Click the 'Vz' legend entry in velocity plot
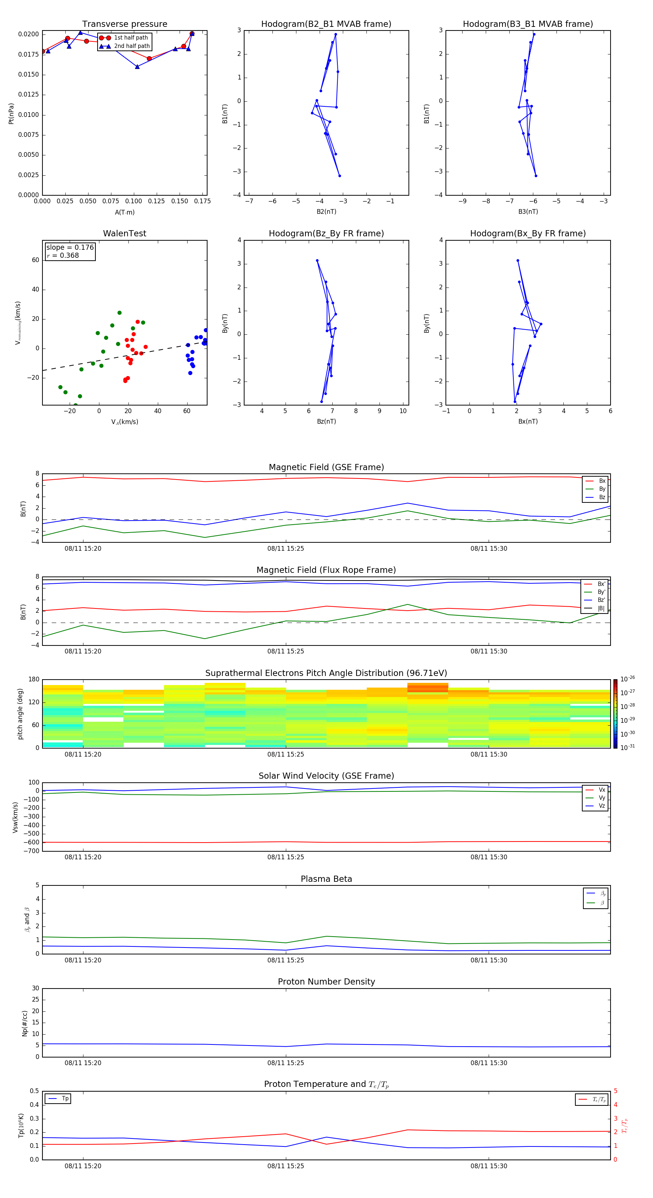 (x=595, y=806)
